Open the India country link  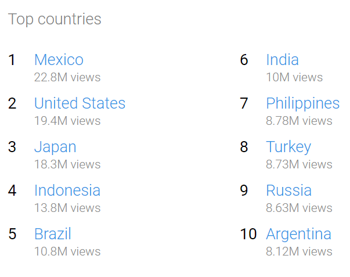pyautogui.click(x=282, y=60)
